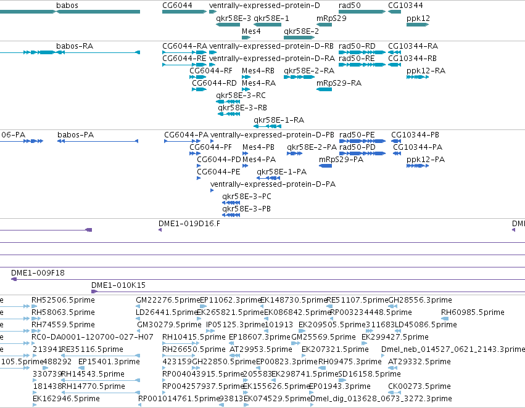Select the qkr58E-3 gene label
Screen dimensions: 525x408
pos(233,18)
